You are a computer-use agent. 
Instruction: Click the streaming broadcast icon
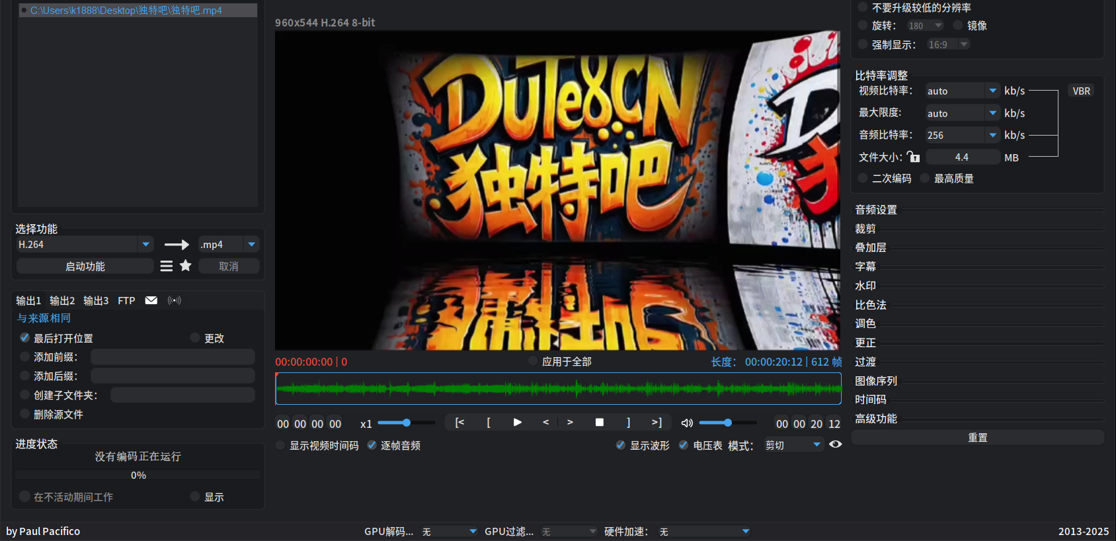[175, 300]
